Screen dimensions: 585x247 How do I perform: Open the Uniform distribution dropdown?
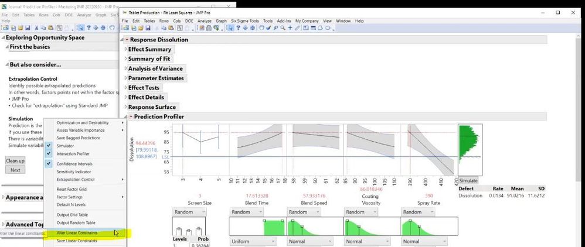(253, 241)
